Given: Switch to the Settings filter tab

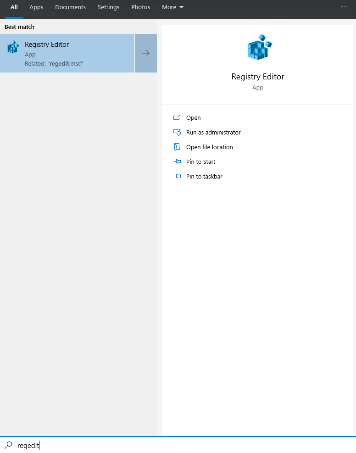Looking at the screenshot, I should tap(108, 7).
